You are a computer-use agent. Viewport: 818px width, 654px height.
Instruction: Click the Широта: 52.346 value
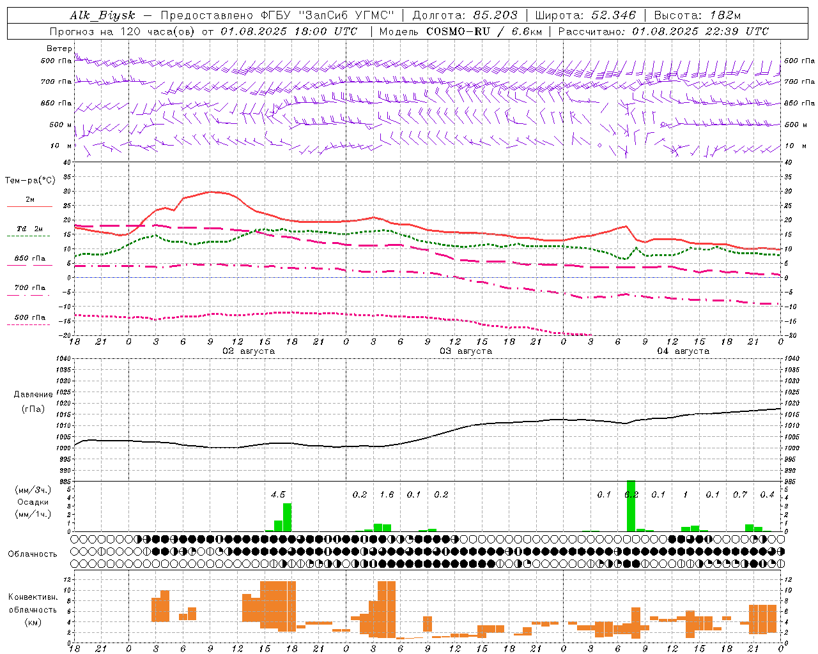click(585, 15)
